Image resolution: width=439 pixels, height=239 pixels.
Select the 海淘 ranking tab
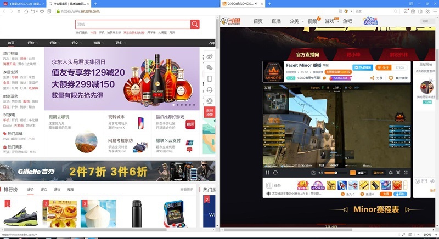point(70,190)
